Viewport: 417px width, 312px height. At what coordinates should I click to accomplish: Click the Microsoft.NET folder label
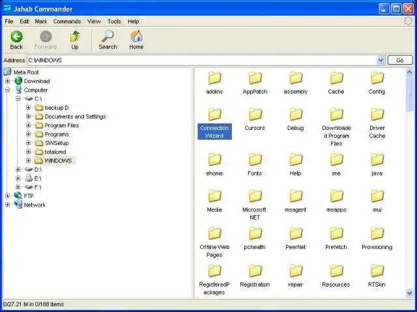[x=255, y=213]
